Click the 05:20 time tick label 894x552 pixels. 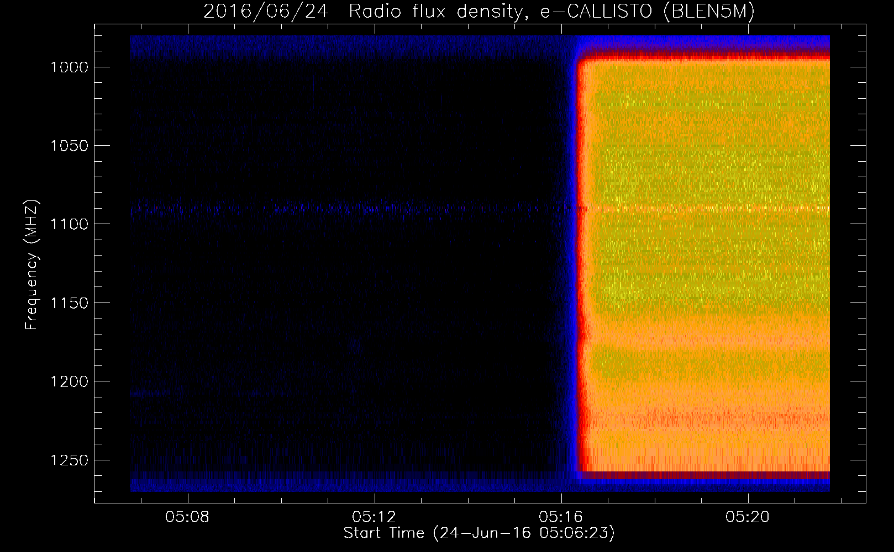[x=748, y=517]
